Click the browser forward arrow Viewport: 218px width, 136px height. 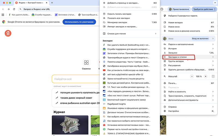tap(9, 9)
